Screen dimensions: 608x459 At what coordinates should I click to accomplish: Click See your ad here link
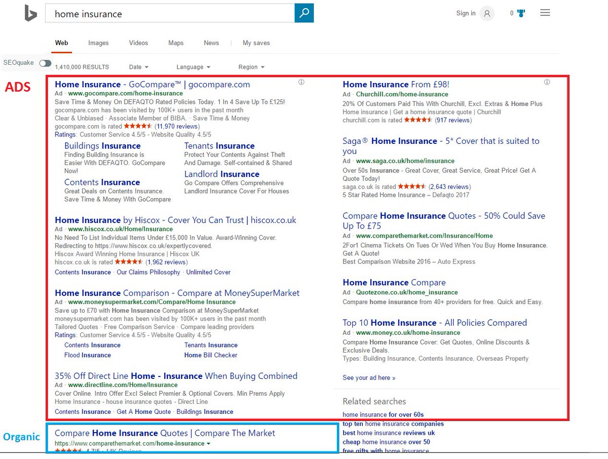pyautogui.click(x=369, y=378)
